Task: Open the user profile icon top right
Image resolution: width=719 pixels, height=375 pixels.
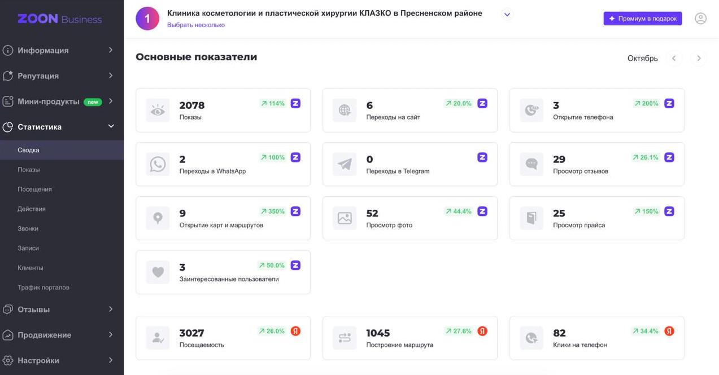Action: pyautogui.click(x=700, y=17)
